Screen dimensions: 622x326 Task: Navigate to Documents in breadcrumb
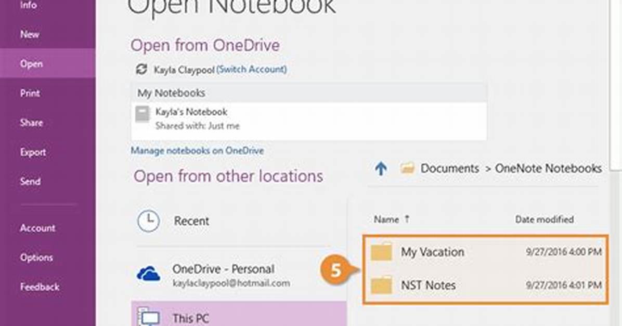449,168
